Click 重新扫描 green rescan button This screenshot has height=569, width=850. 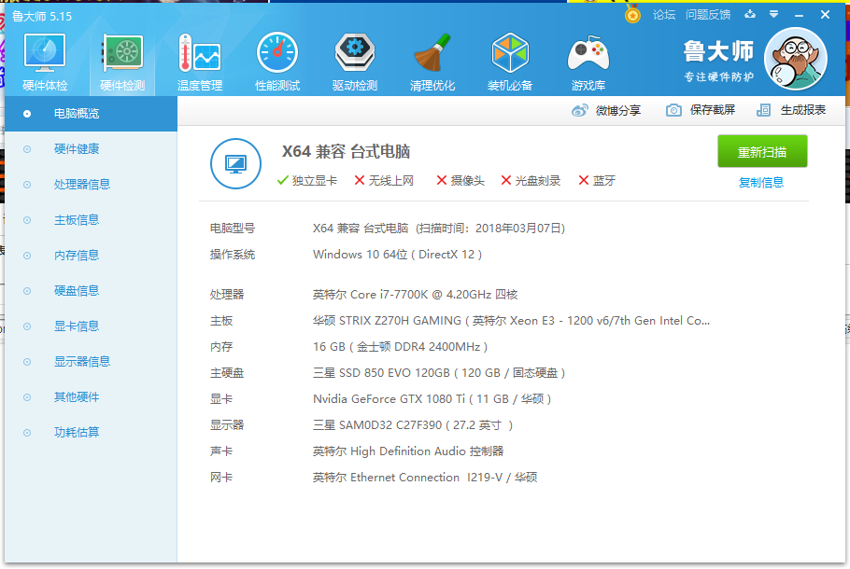coord(762,152)
